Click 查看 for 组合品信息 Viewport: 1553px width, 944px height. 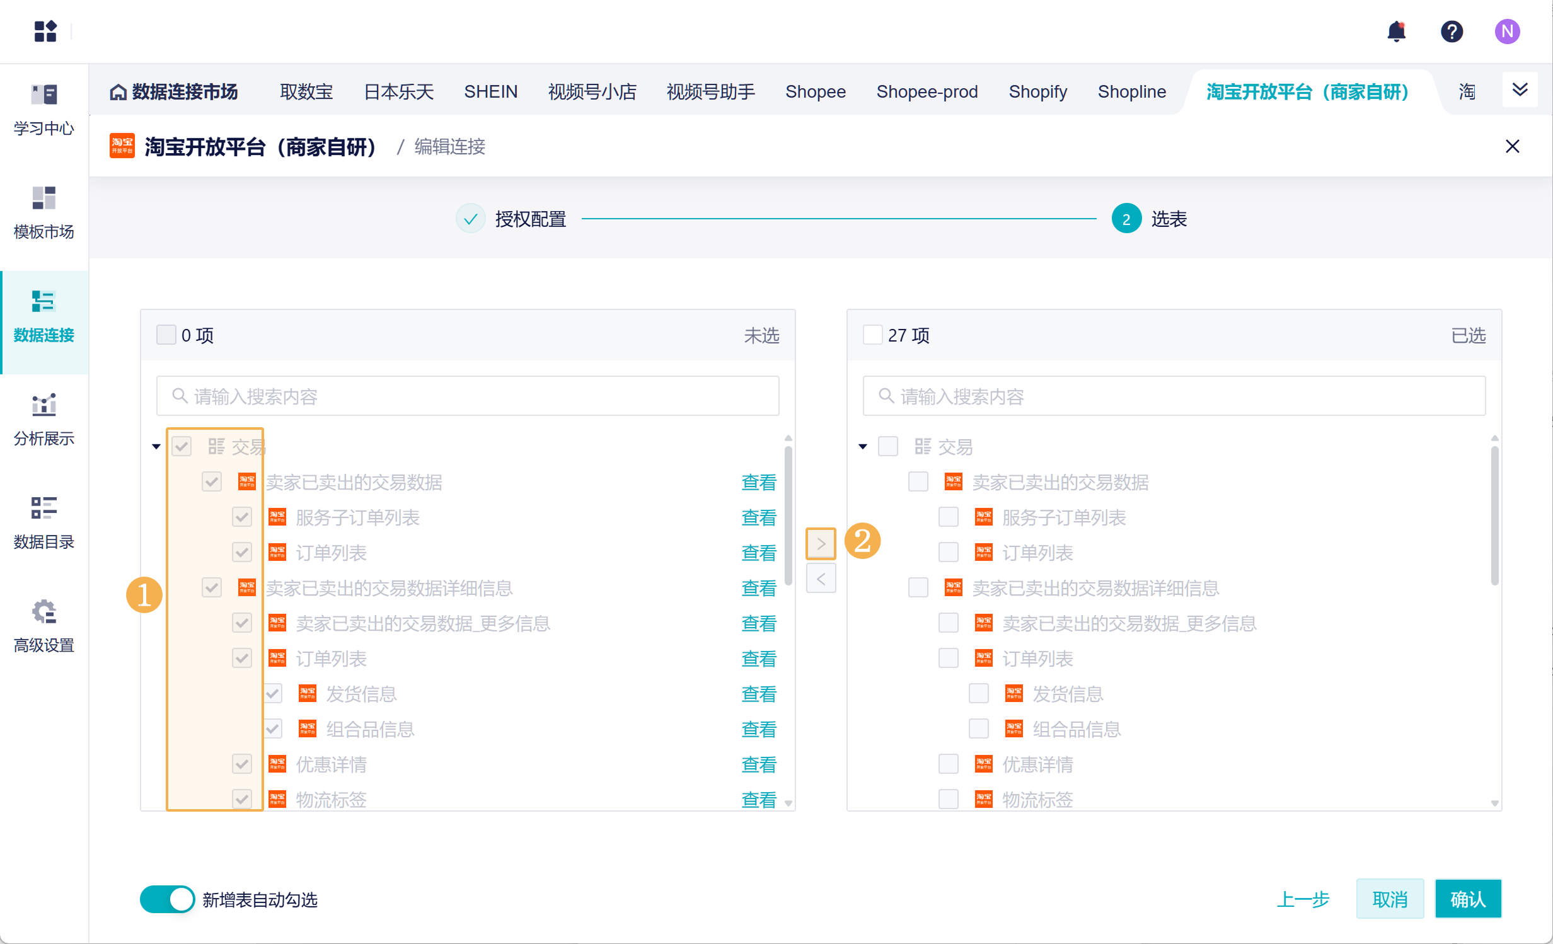759,729
